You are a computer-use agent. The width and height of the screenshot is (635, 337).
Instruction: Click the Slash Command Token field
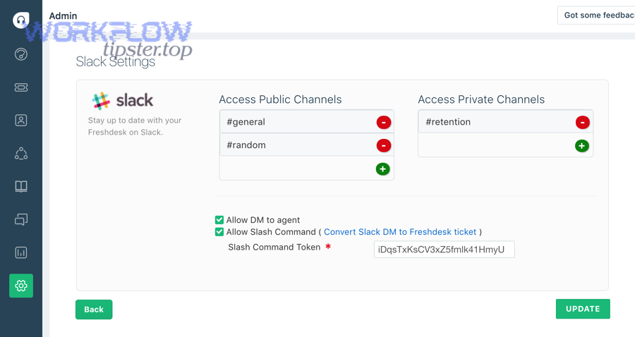coord(445,249)
